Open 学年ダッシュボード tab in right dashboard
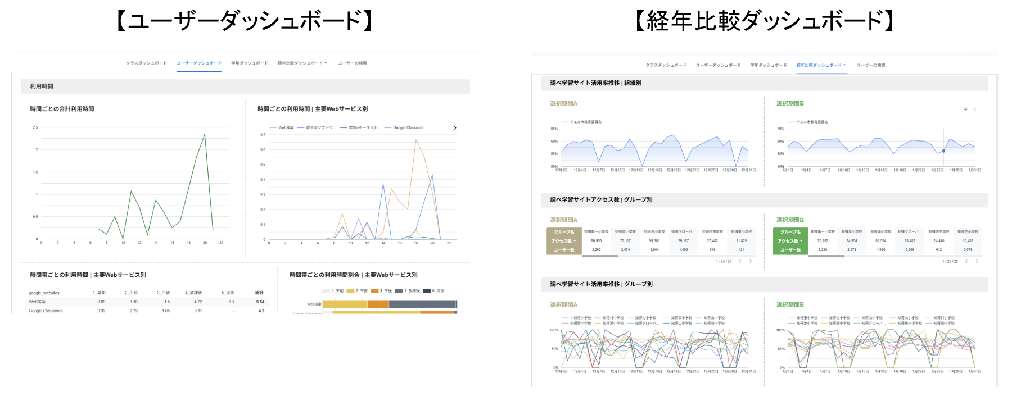 click(768, 65)
